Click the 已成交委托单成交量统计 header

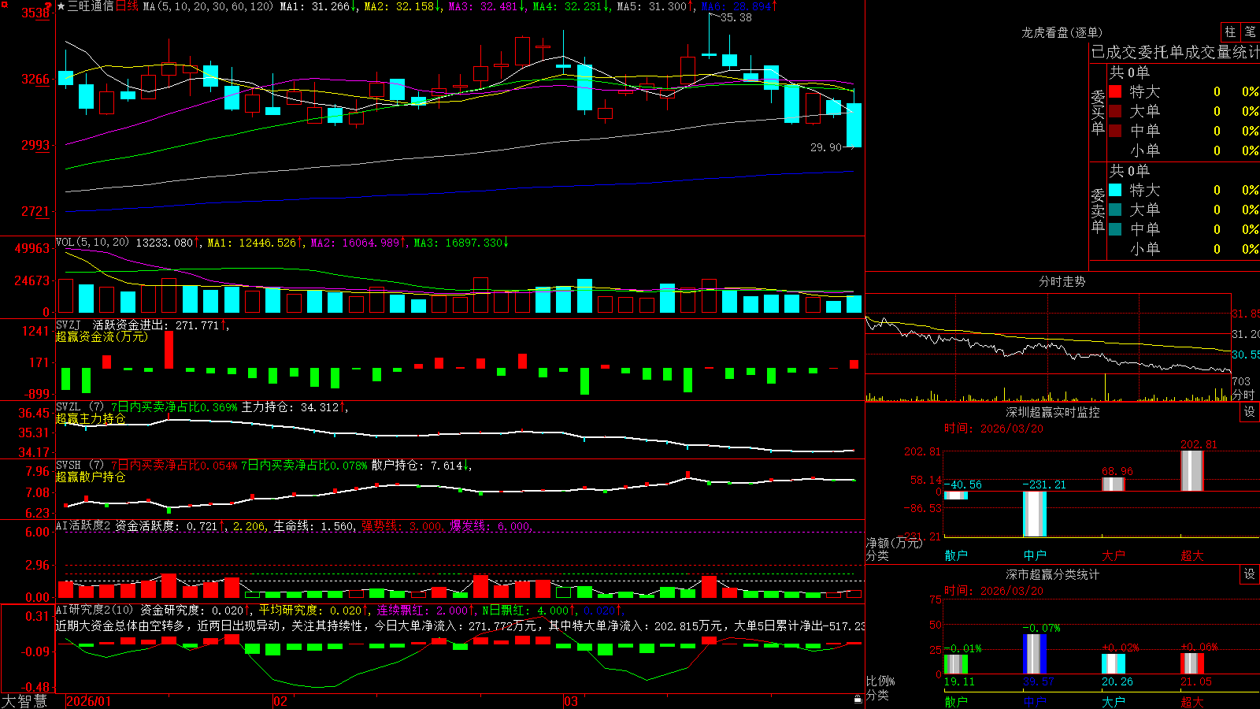click(1175, 52)
